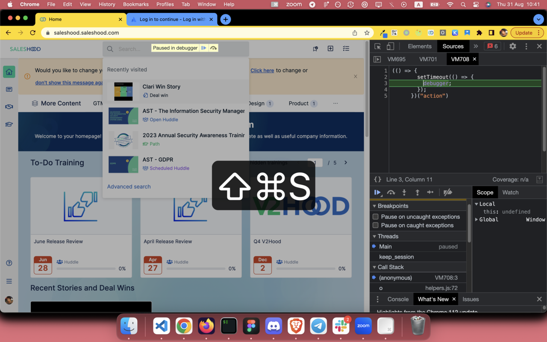Open Slack from the Dock
This screenshot has width=547, height=342.
pos(341,326)
